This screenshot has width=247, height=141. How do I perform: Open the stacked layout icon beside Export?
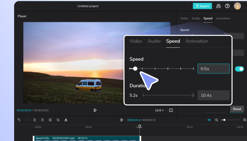click(x=219, y=6)
